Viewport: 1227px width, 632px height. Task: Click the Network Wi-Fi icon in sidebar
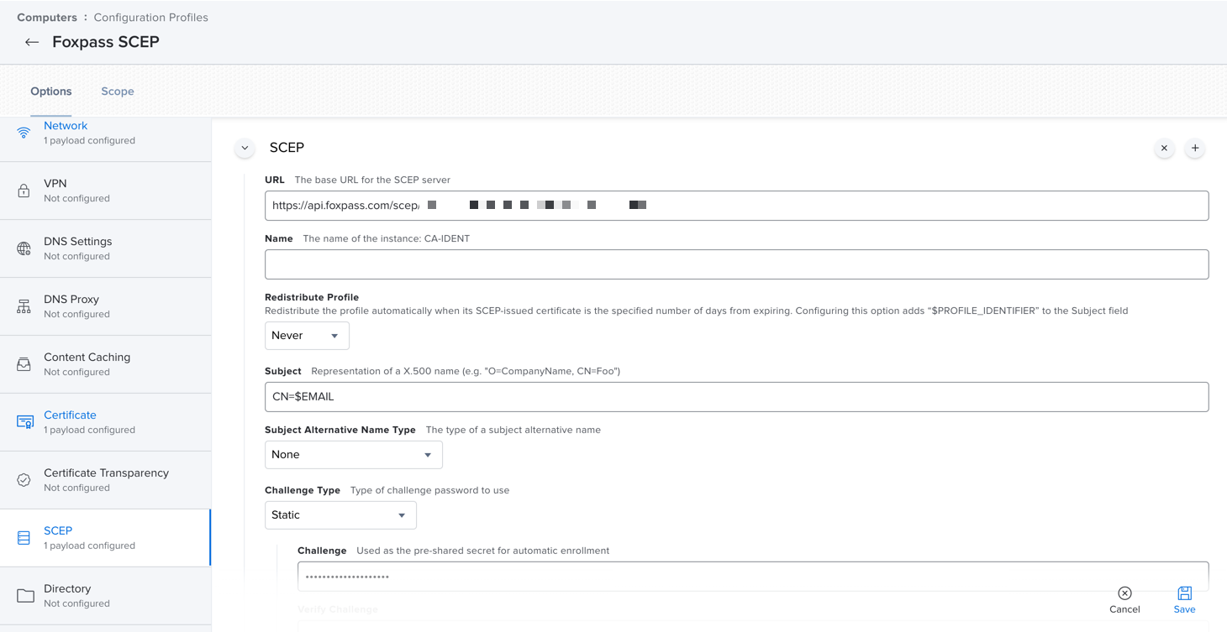point(24,133)
